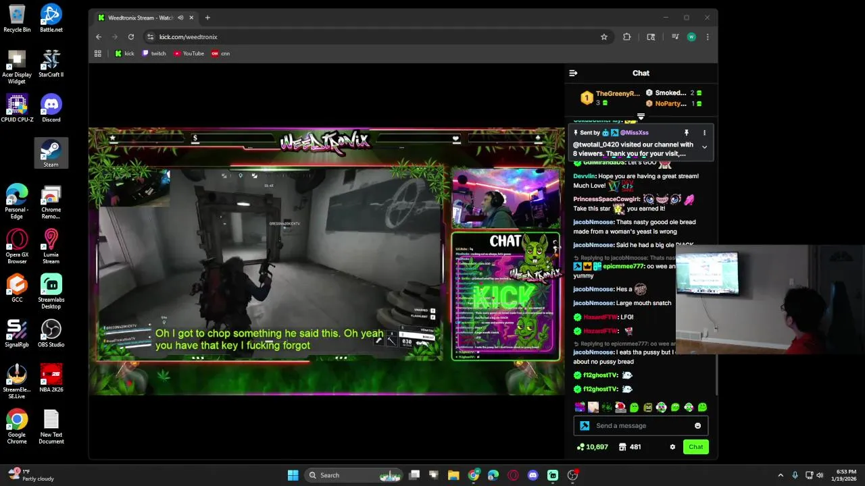Select the Opera GX Browser shortcut
This screenshot has width=865, height=486.
point(17,246)
